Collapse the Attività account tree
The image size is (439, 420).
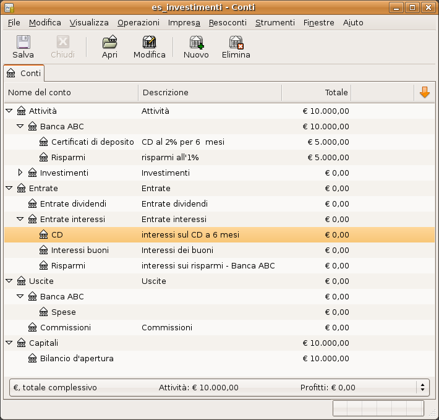9,111
